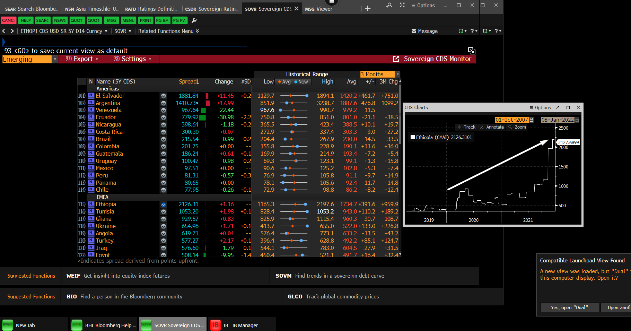The height and width of the screenshot is (331, 631).
Task: Select the Annotate pencil tool in CDS Charts
Action: coord(492,127)
